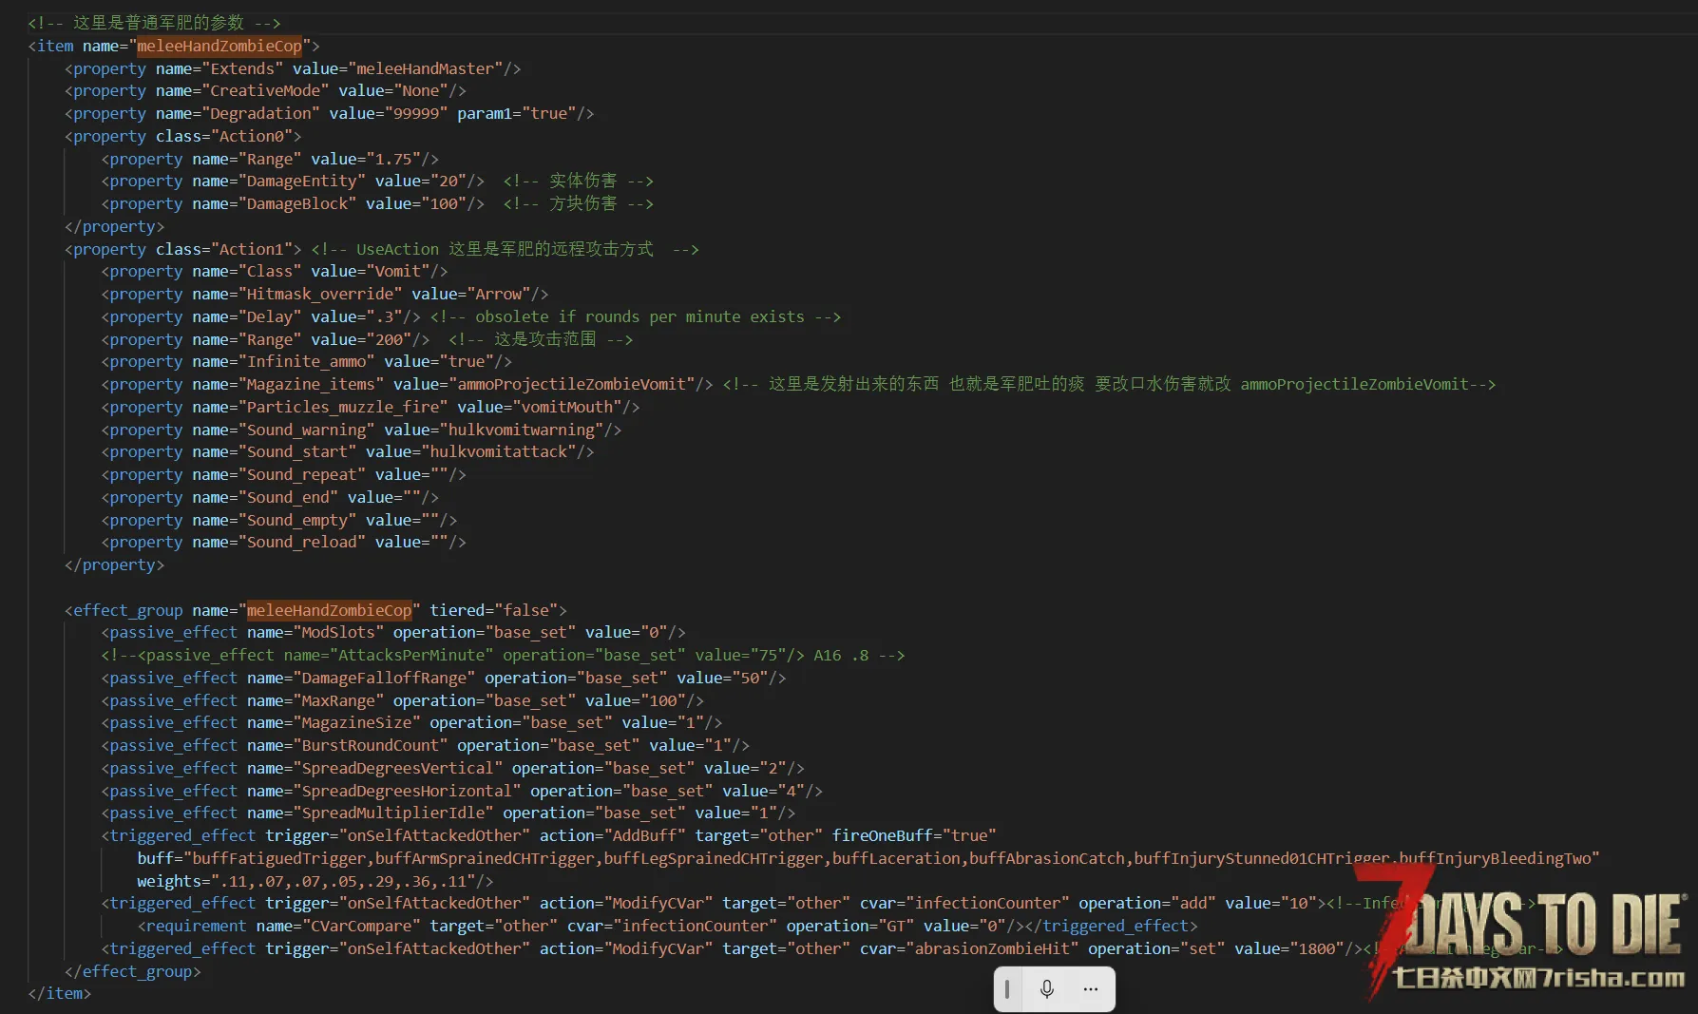Image resolution: width=1698 pixels, height=1014 pixels.
Task: Click the Range value "200"
Action: coord(389,339)
